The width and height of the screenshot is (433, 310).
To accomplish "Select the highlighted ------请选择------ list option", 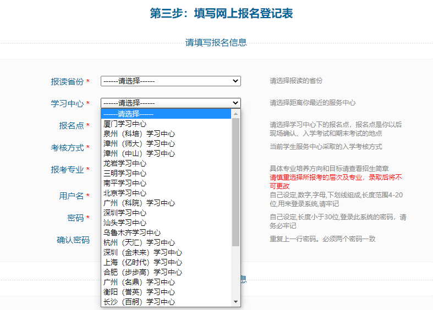I will (166, 114).
